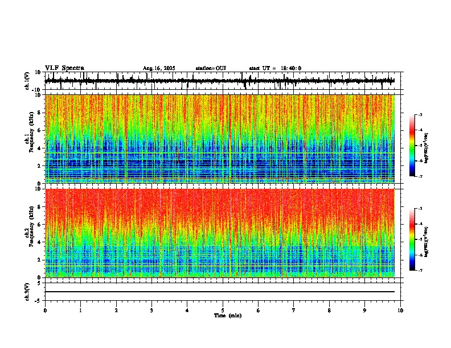
Task: Click time axis tick label "6"
Action: (259, 310)
